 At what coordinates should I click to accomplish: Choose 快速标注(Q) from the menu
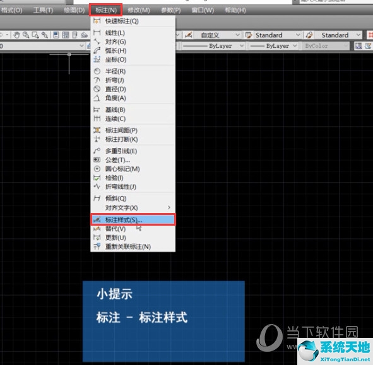pos(133,21)
